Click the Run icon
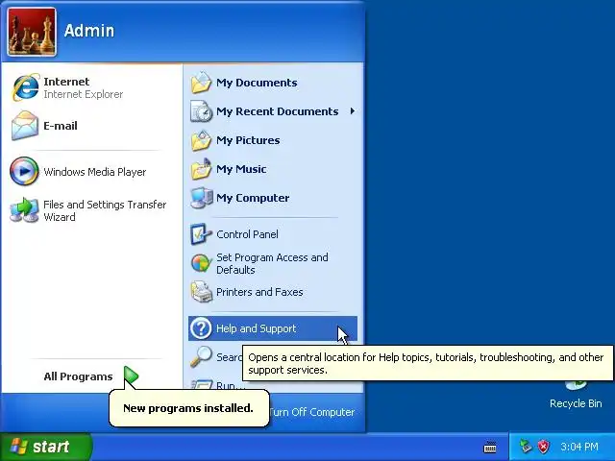This screenshot has width=615, height=461. tap(202, 384)
